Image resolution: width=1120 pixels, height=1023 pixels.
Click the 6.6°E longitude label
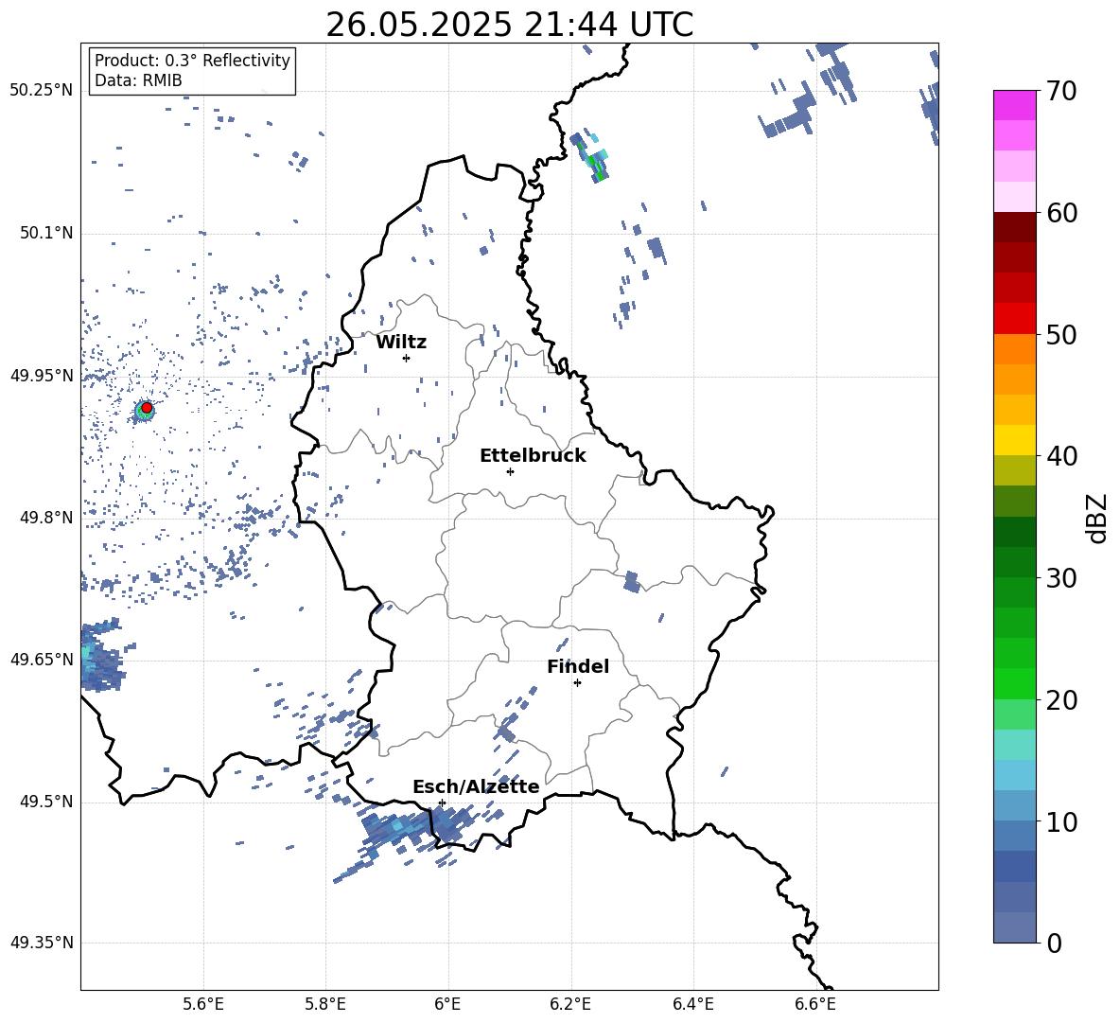[815, 1005]
